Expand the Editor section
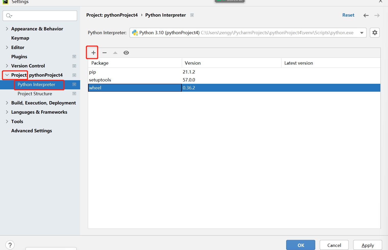This screenshot has height=250, width=388. (x=7, y=47)
